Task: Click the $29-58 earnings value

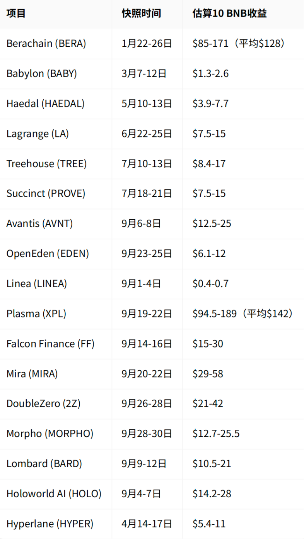Action: (208, 374)
